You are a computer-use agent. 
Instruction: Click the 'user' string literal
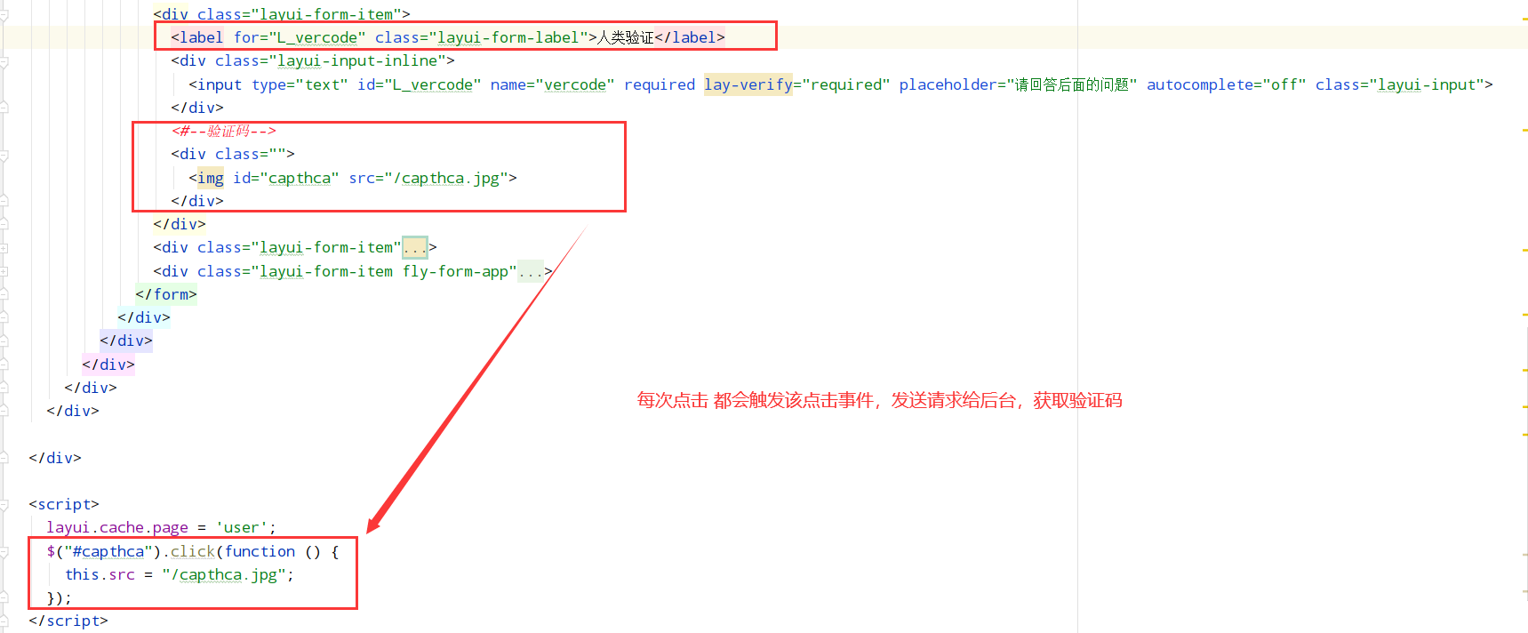[242, 527]
